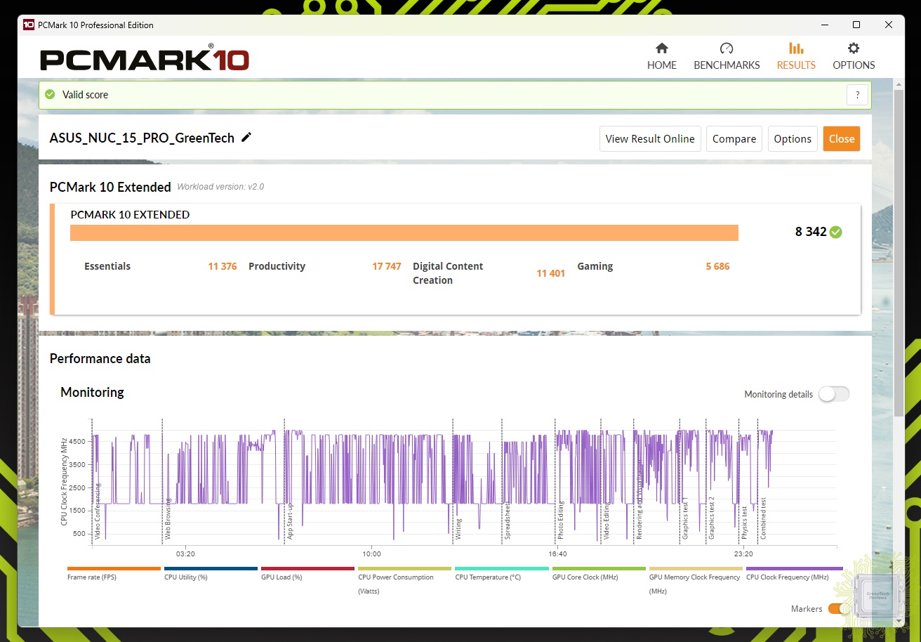The height and width of the screenshot is (642, 921).
Task: Click the vertical scrollbar on the right
Action: (x=899, y=253)
